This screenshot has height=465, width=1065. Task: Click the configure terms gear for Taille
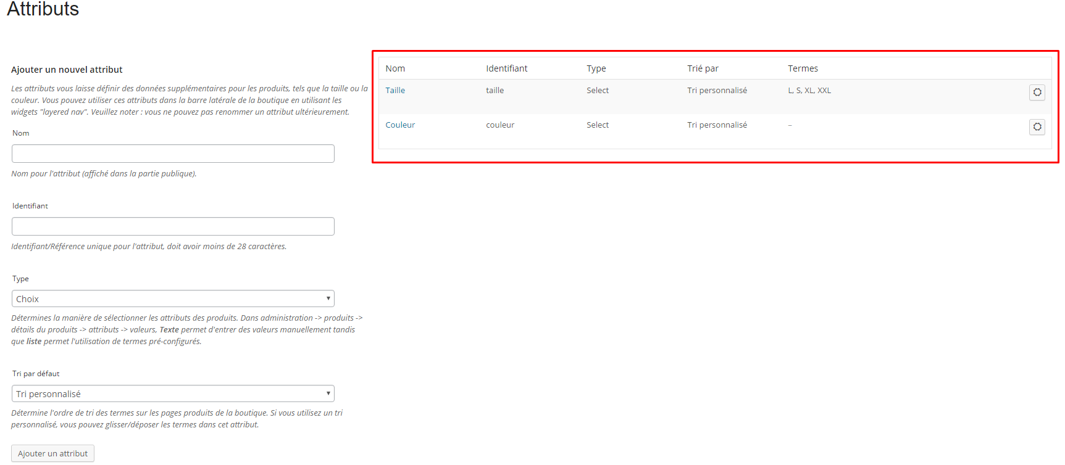[x=1037, y=93]
